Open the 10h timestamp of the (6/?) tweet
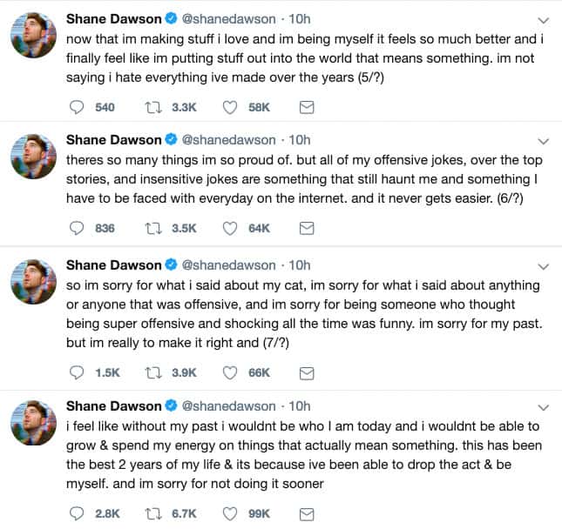 coord(299,139)
